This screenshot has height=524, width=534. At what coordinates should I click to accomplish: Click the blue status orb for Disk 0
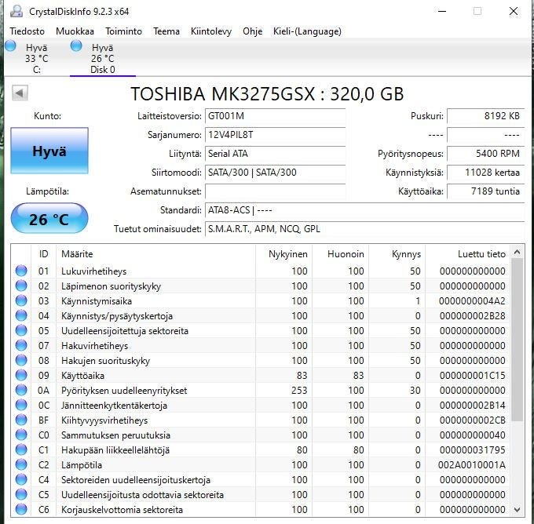76,46
